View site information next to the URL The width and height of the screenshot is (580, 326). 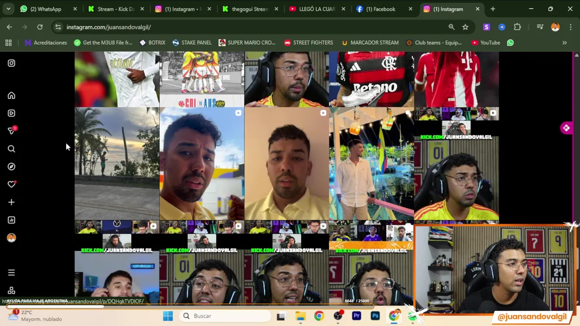pos(58,27)
